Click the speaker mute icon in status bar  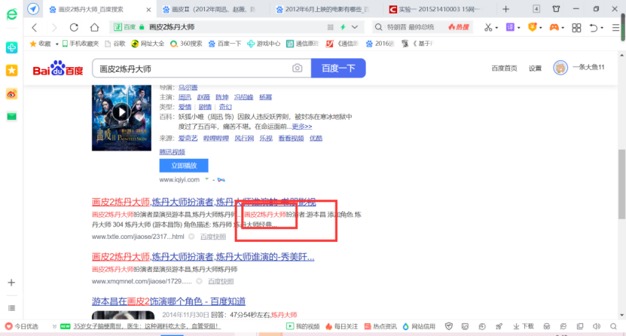(x=597, y=326)
